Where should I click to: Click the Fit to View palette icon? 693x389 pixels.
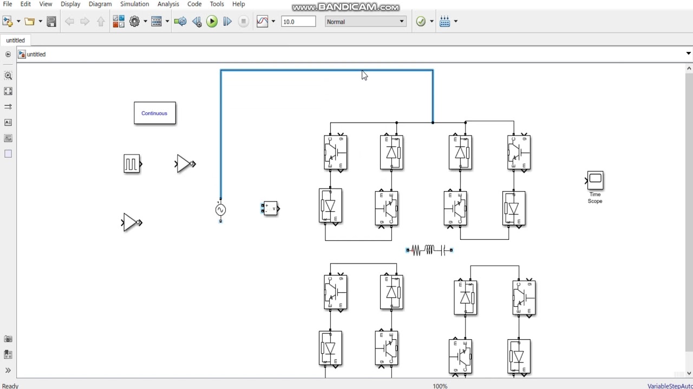[8, 91]
